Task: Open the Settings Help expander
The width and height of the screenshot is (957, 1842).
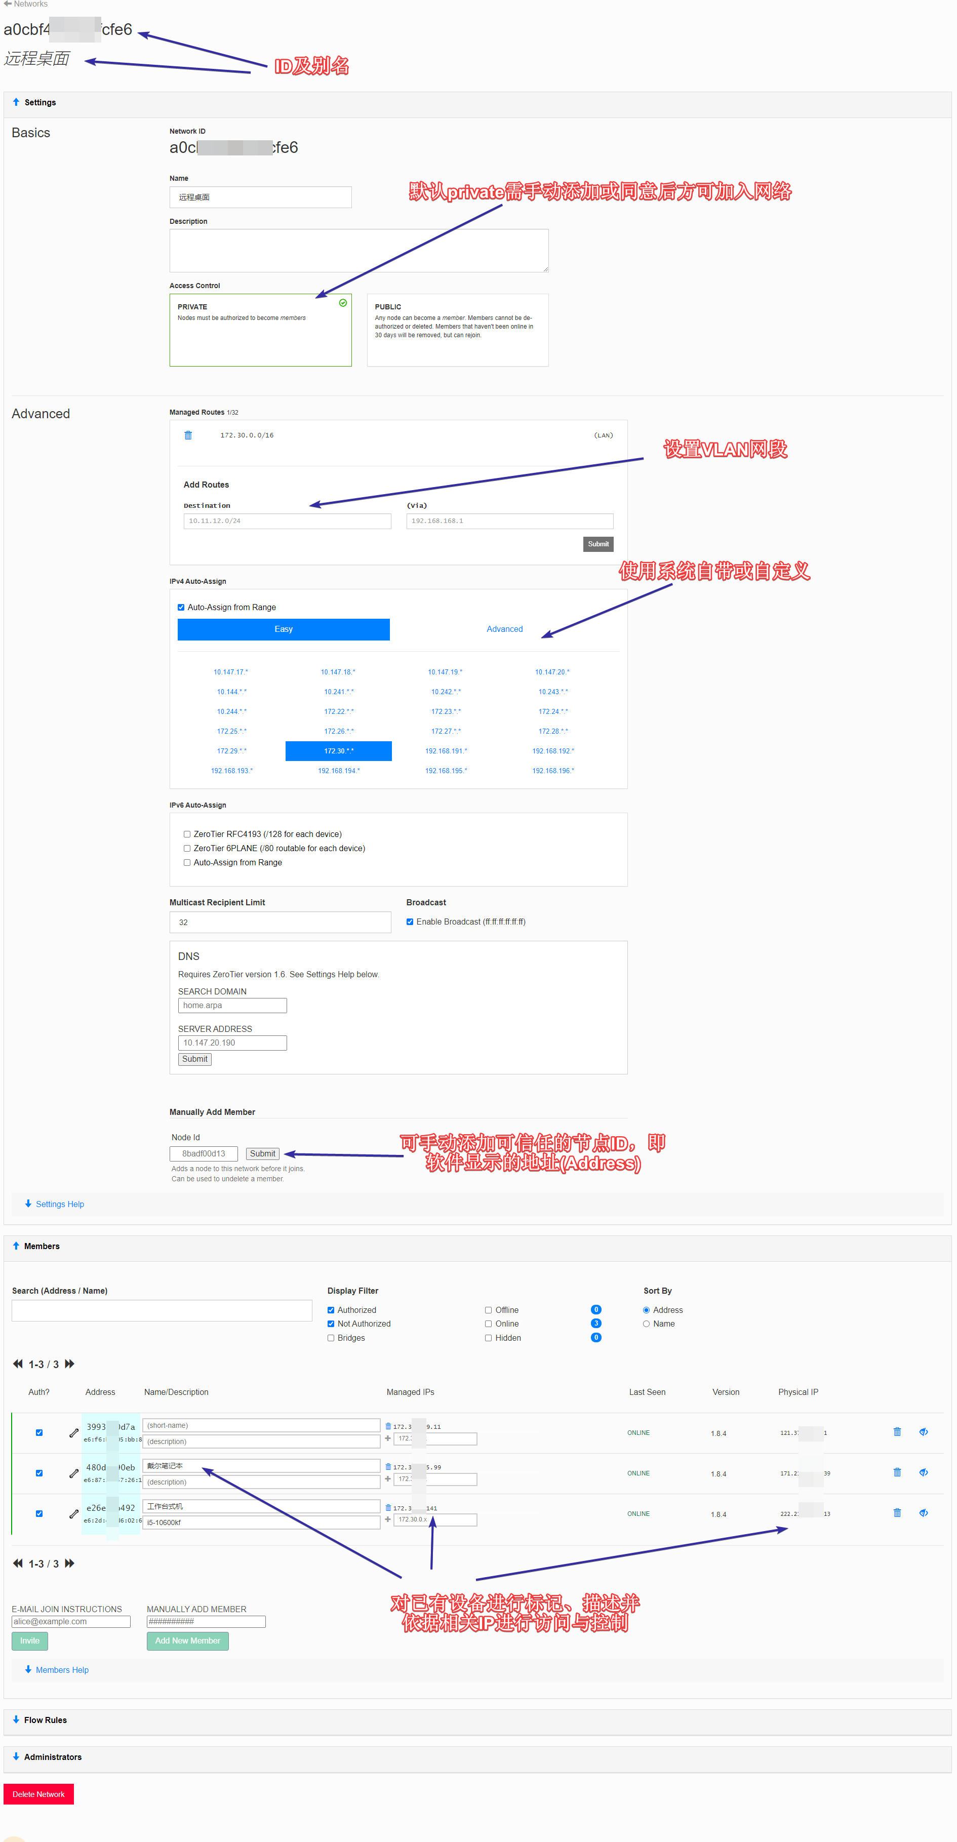Action: [59, 1204]
